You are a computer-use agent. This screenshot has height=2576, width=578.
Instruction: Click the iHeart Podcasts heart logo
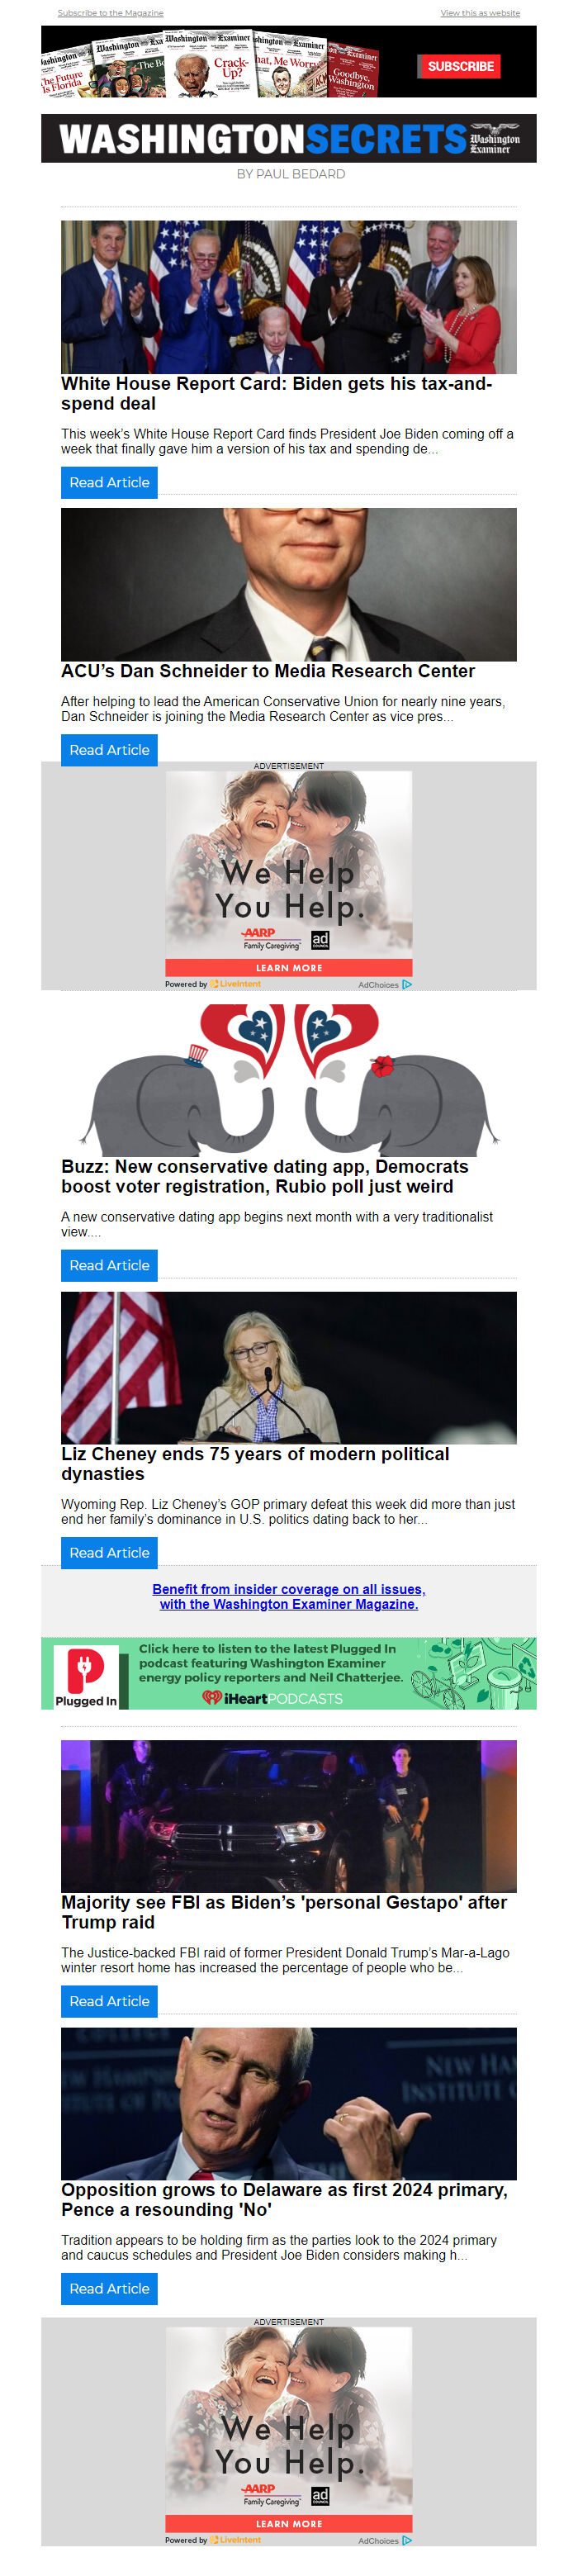211,1697
